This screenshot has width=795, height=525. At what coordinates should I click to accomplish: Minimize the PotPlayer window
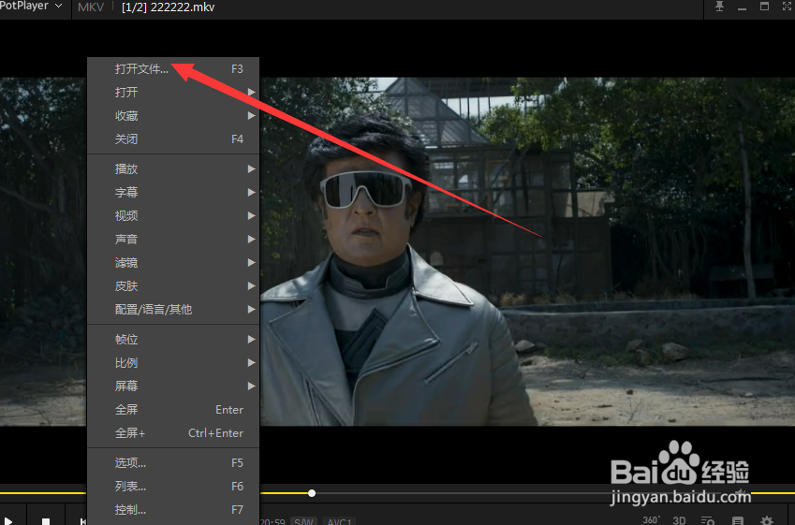pyautogui.click(x=742, y=7)
